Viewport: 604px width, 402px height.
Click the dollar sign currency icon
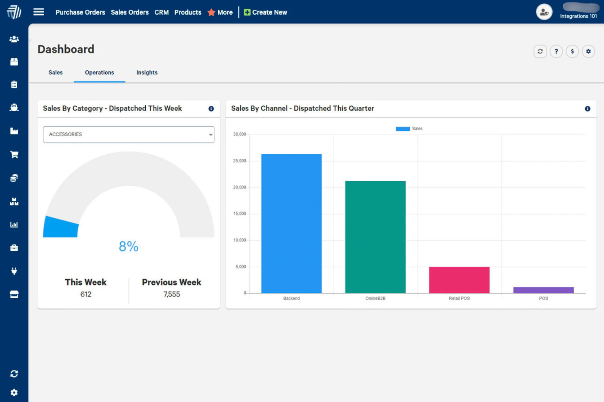[x=572, y=51]
